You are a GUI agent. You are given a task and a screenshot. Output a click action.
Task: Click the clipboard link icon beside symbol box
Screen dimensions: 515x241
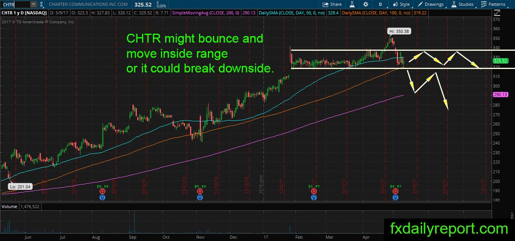point(42,4)
